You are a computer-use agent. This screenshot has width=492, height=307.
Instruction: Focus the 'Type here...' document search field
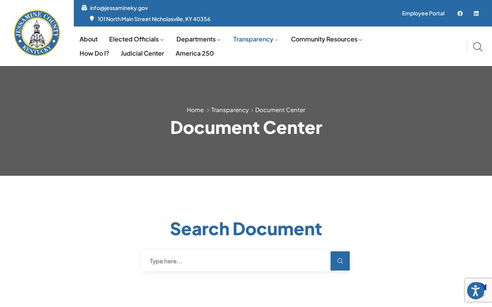pyautogui.click(x=236, y=261)
